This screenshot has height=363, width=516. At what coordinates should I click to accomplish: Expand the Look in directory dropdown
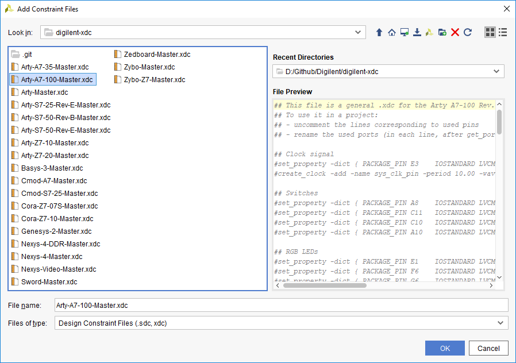[x=358, y=32]
